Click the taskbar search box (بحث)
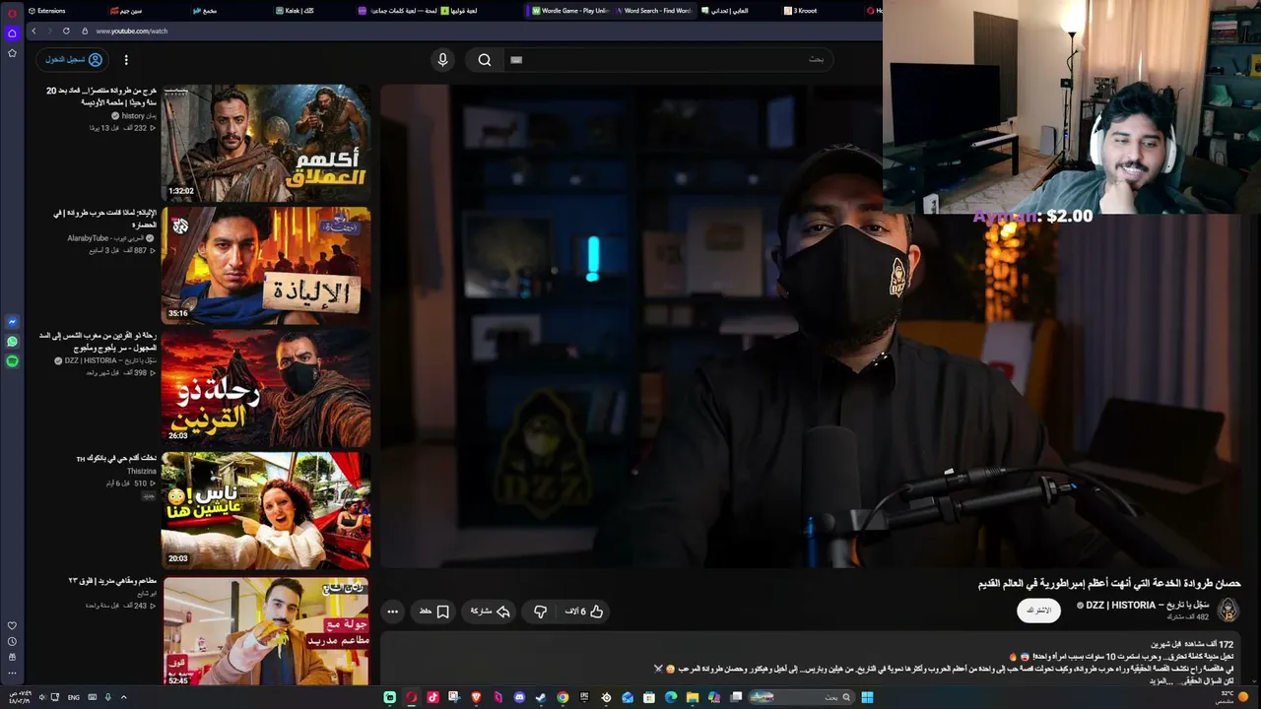Viewport: 1261px width, 709px height. pyautogui.click(x=803, y=697)
